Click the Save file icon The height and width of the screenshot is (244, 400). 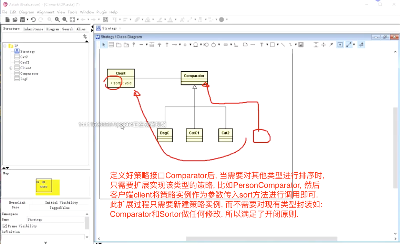coord(22,20)
